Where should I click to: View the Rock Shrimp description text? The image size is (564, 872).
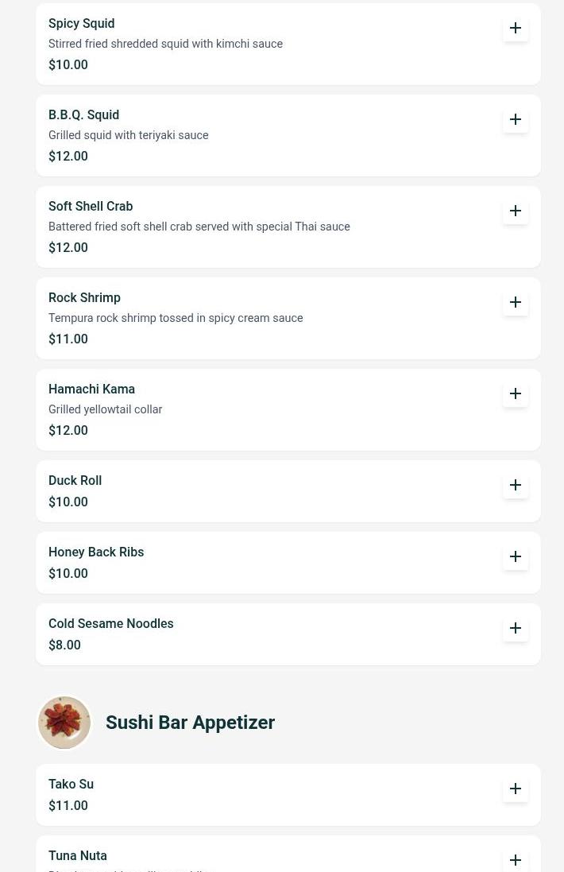(x=176, y=318)
